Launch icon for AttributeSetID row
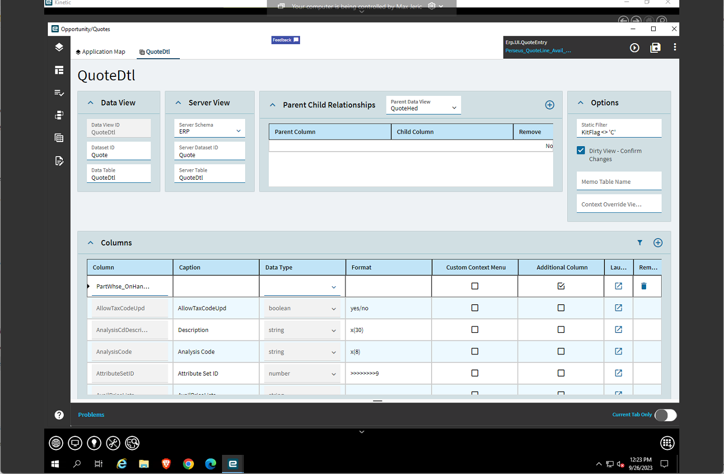This screenshot has height=474, width=724. pos(618,373)
